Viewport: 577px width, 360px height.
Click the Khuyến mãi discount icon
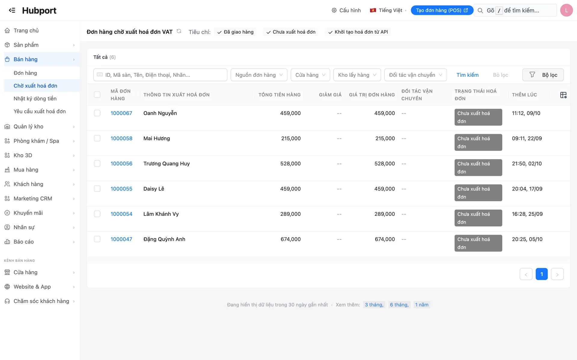tap(7, 213)
